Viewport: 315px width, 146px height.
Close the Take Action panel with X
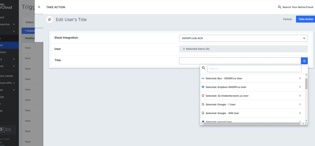pos(39,7)
